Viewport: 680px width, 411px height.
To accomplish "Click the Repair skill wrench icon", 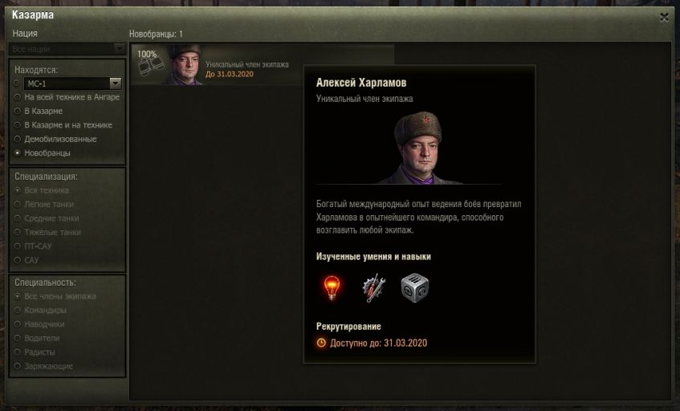I will [373, 288].
